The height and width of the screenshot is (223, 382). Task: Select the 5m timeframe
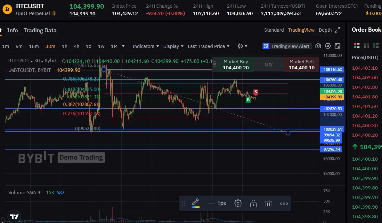click(x=19, y=46)
